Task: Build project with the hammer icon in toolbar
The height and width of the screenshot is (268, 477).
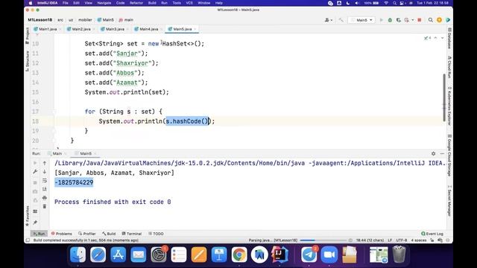Action: [341, 20]
